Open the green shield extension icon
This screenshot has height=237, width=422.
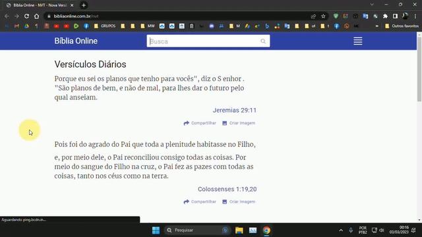coord(336,16)
